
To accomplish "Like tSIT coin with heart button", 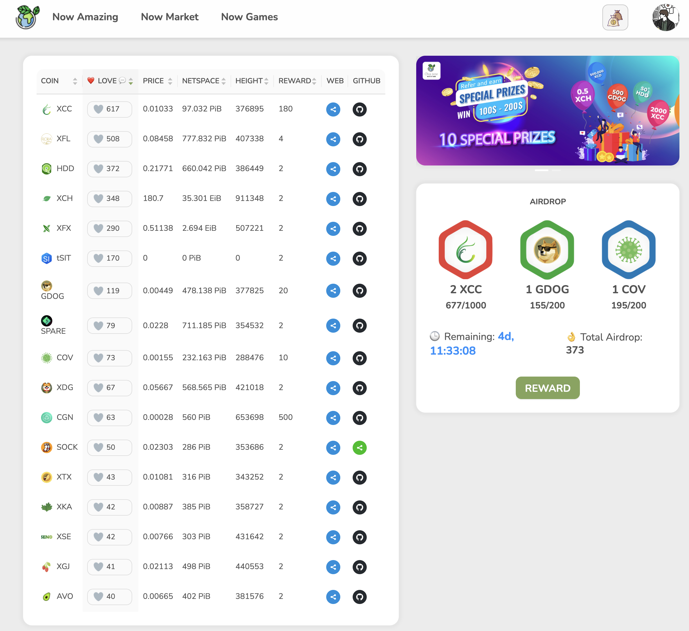I will pos(98,258).
